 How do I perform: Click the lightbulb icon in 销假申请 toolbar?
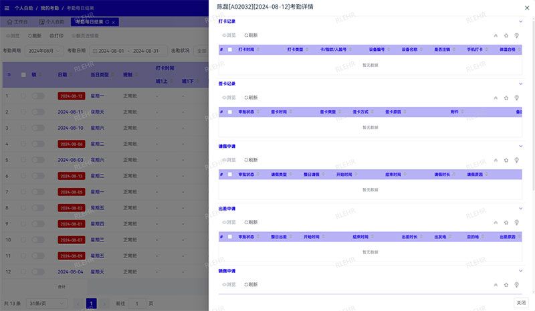coord(516,285)
